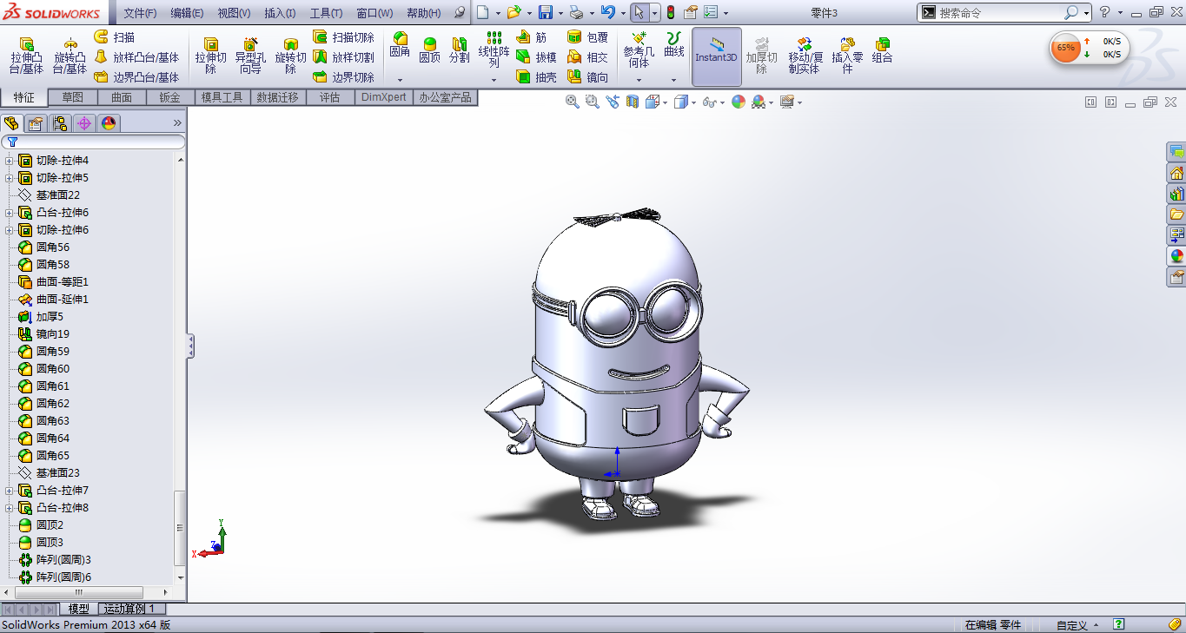Open the Custom Properties task pane tab
Viewport: 1186px width, 633px height.
[1176, 277]
